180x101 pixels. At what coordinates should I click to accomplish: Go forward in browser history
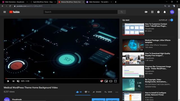pos(6,6)
